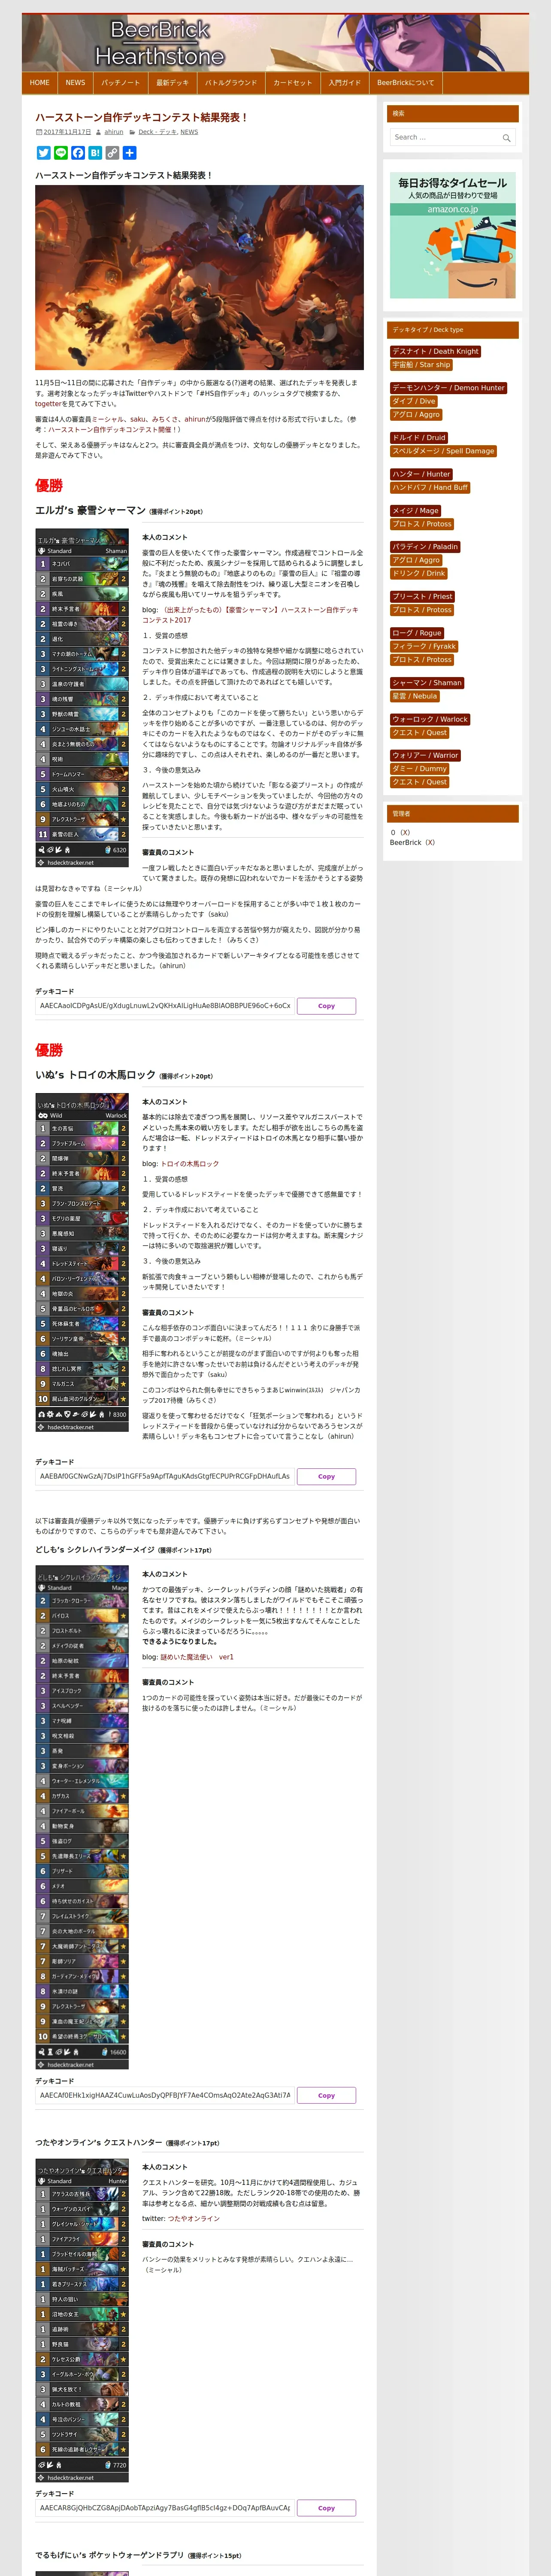The image size is (551, 2576).
Task: Open the ドリンク / Drink tag
Action: (419, 573)
